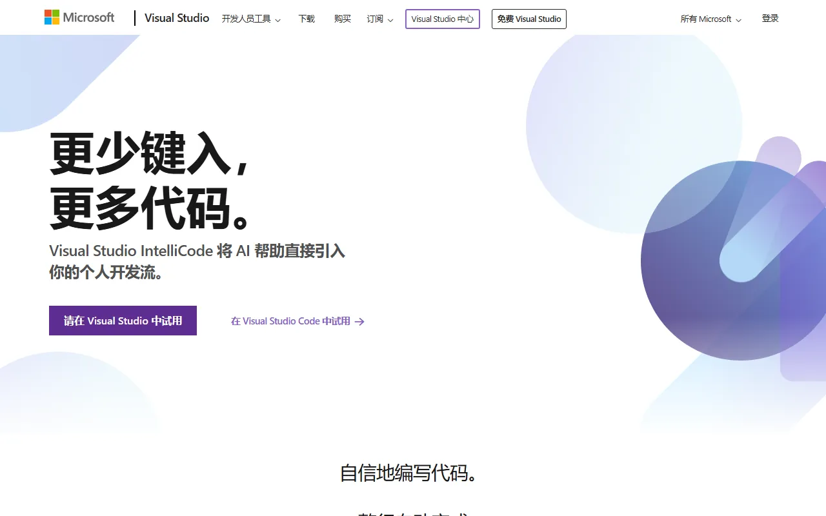Go to the 下载 page
The width and height of the screenshot is (826, 516).
(307, 19)
